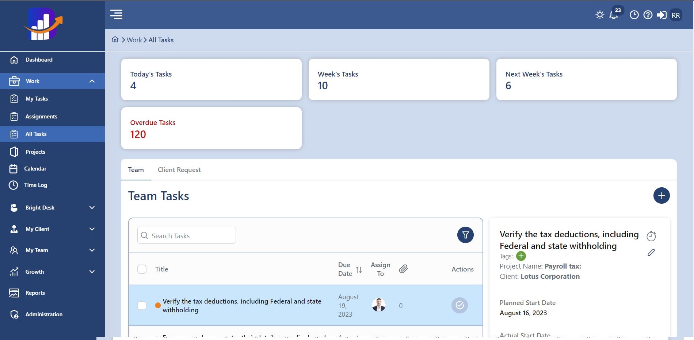The image size is (694, 340).
Task: Click the logout icon in top bar
Action: [x=662, y=15]
